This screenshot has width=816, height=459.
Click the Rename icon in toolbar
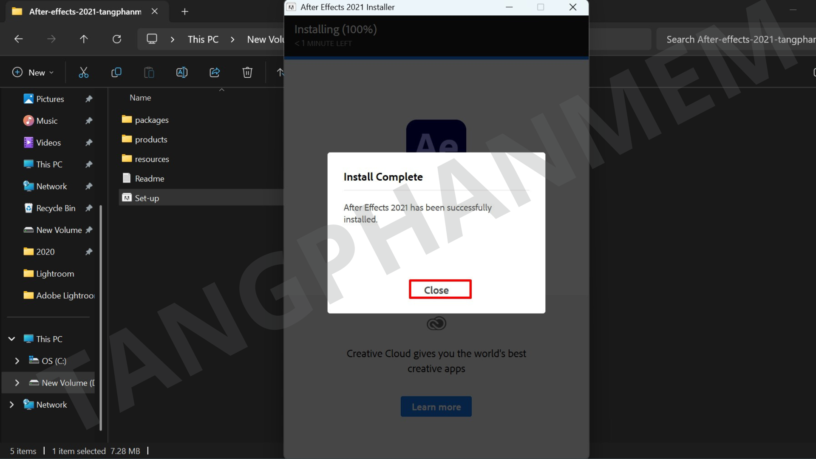[182, 73]
